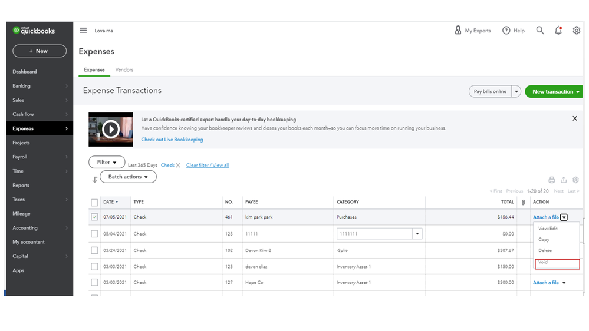Open the Batch actions dropdown
The image size is (589, 331).
coord(128,177)
